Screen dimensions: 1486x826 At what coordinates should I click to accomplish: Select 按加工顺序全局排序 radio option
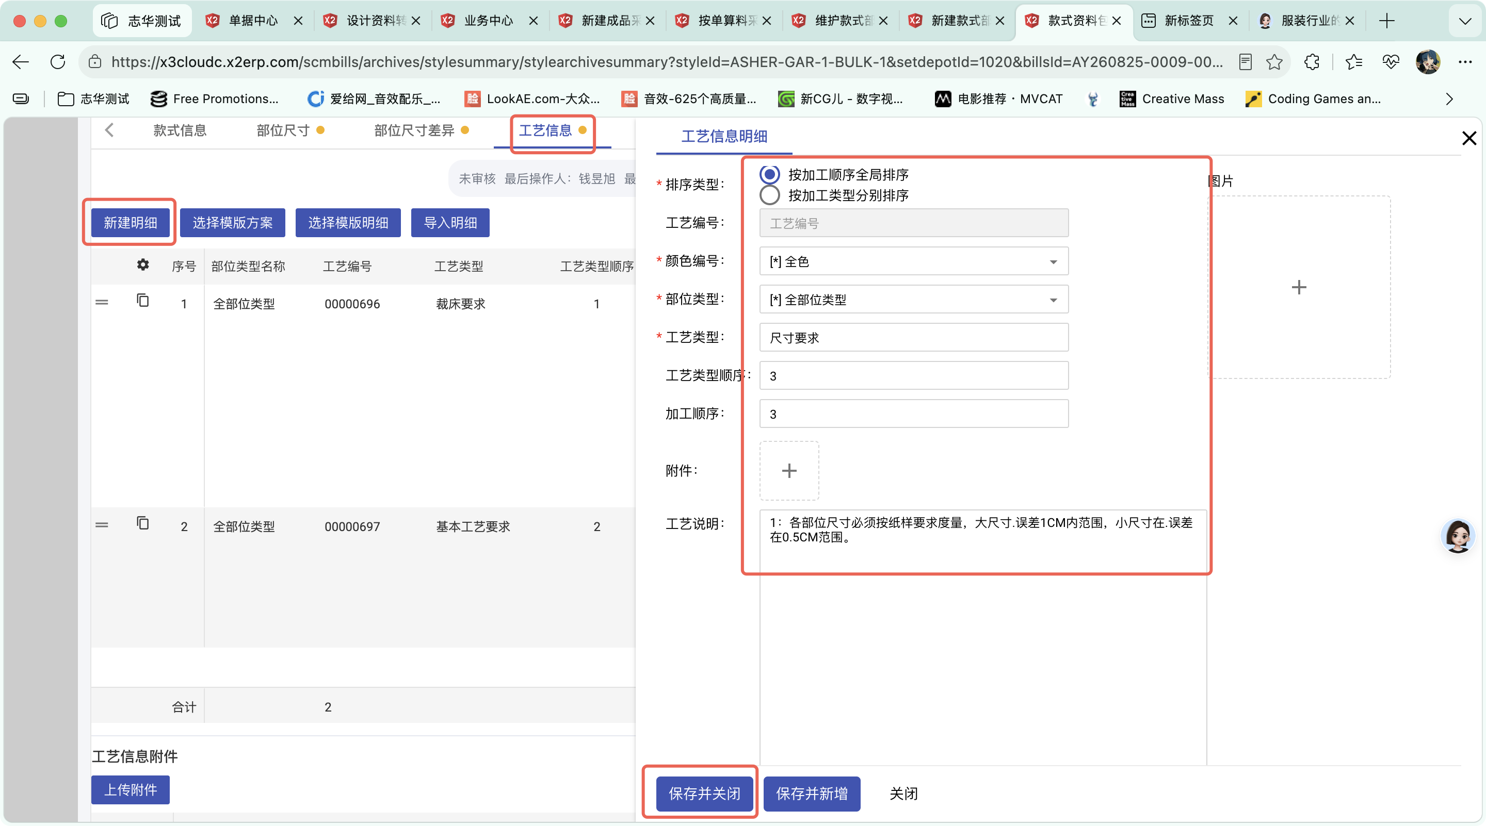(769, 174)
